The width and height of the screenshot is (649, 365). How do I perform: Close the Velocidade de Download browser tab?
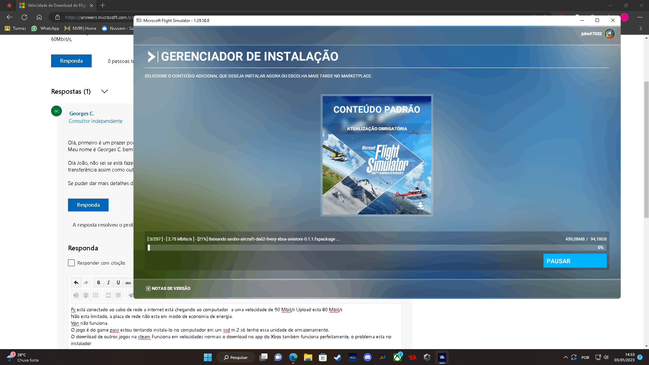(x=91, y=5)
